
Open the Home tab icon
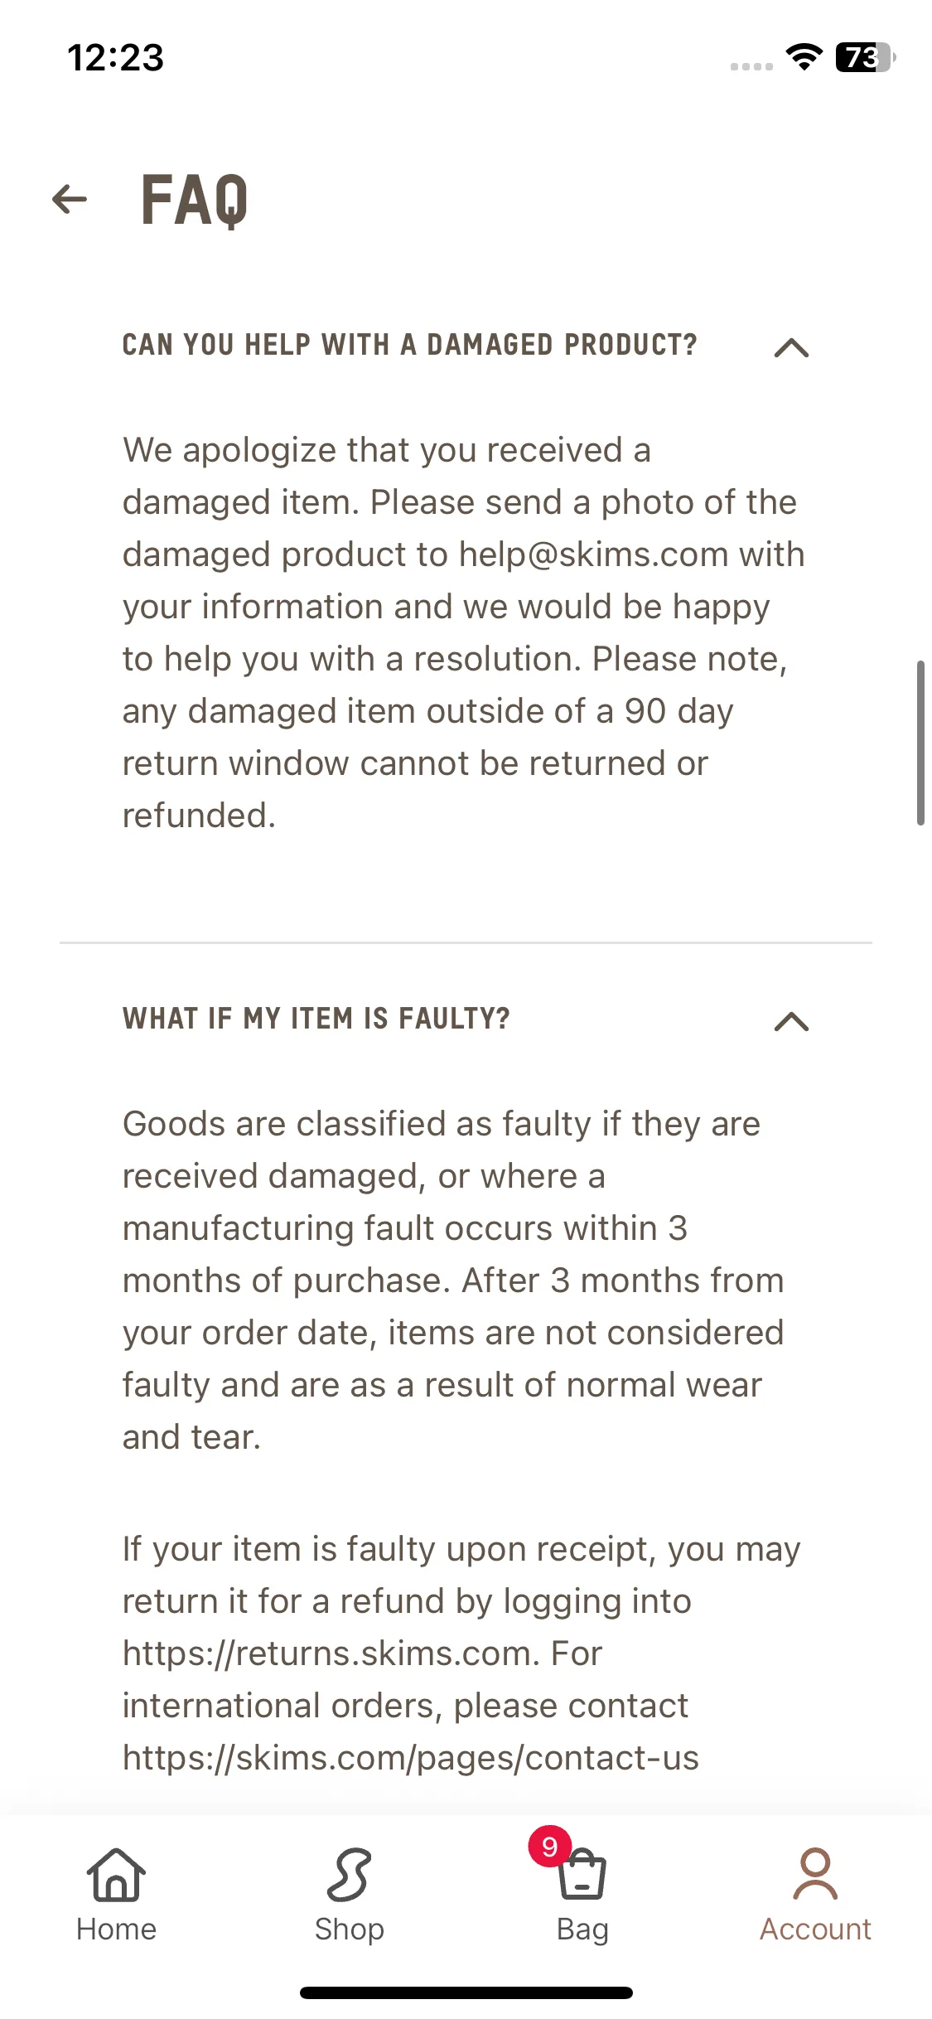coord(116,1875)
